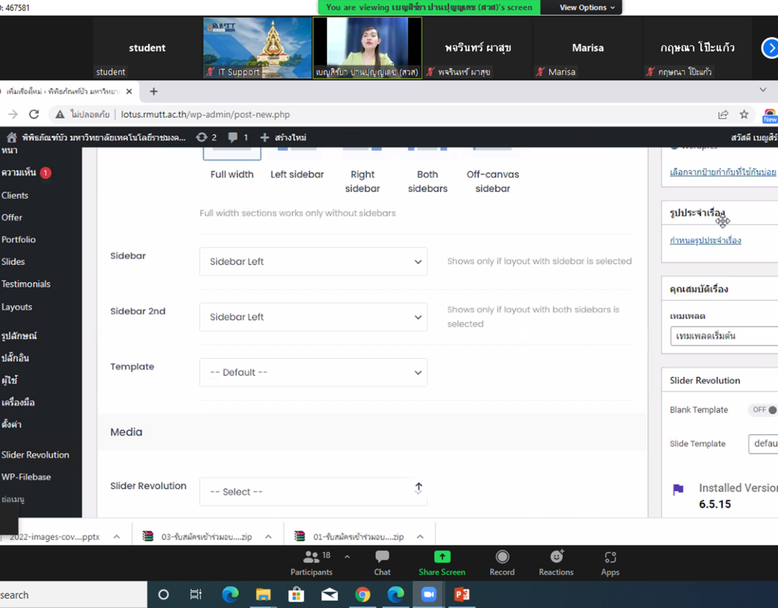This screenshot has height=608, width=778.
Task: Open File Explorer from the taskbar
Action: point(263,595)
